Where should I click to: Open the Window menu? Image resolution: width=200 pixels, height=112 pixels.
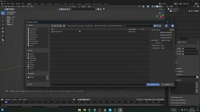tap(18, 4)
